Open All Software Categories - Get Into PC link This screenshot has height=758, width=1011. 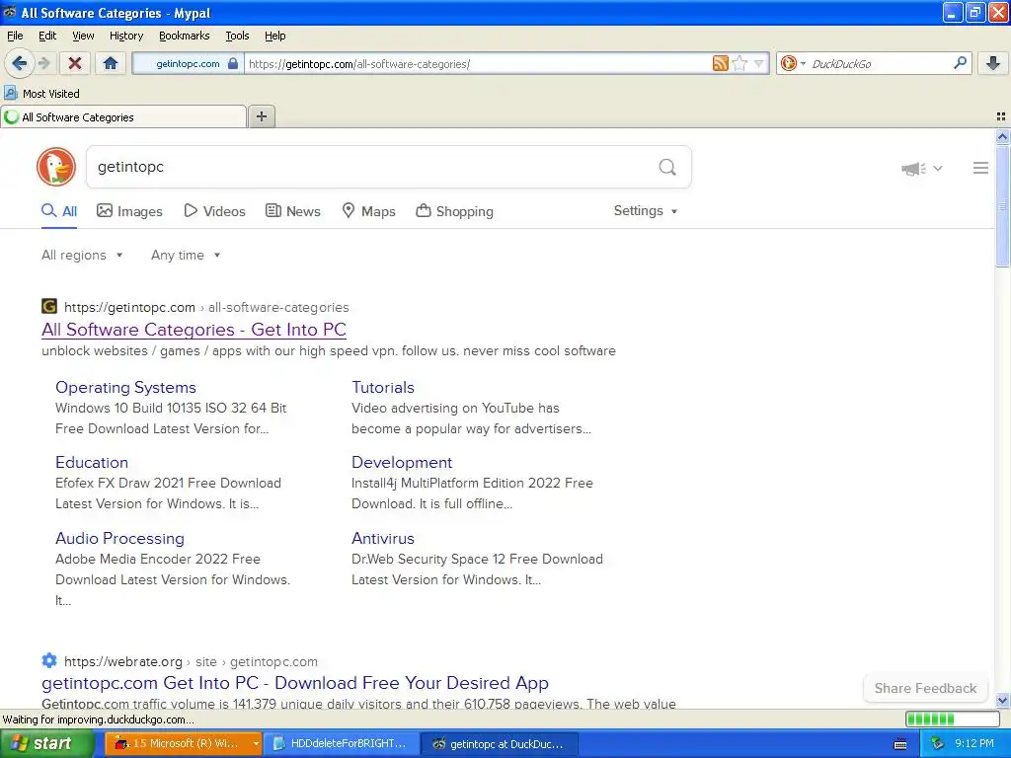point(194,330)
